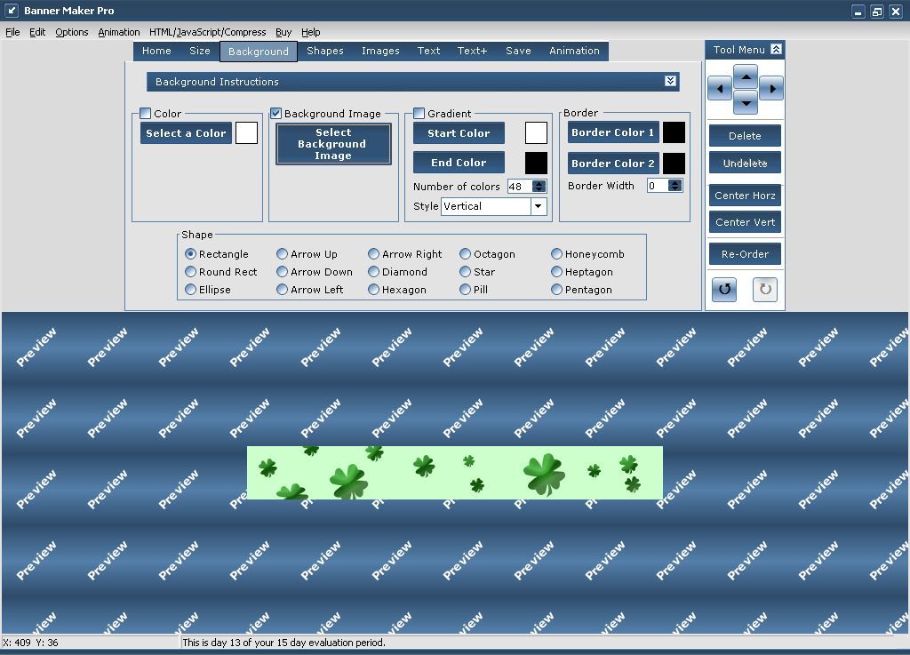Click the nudge up arrow in Tool Menu

(746, 77)
